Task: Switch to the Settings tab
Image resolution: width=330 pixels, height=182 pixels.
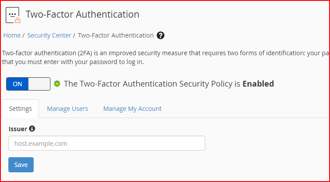Action: point(20,109)
